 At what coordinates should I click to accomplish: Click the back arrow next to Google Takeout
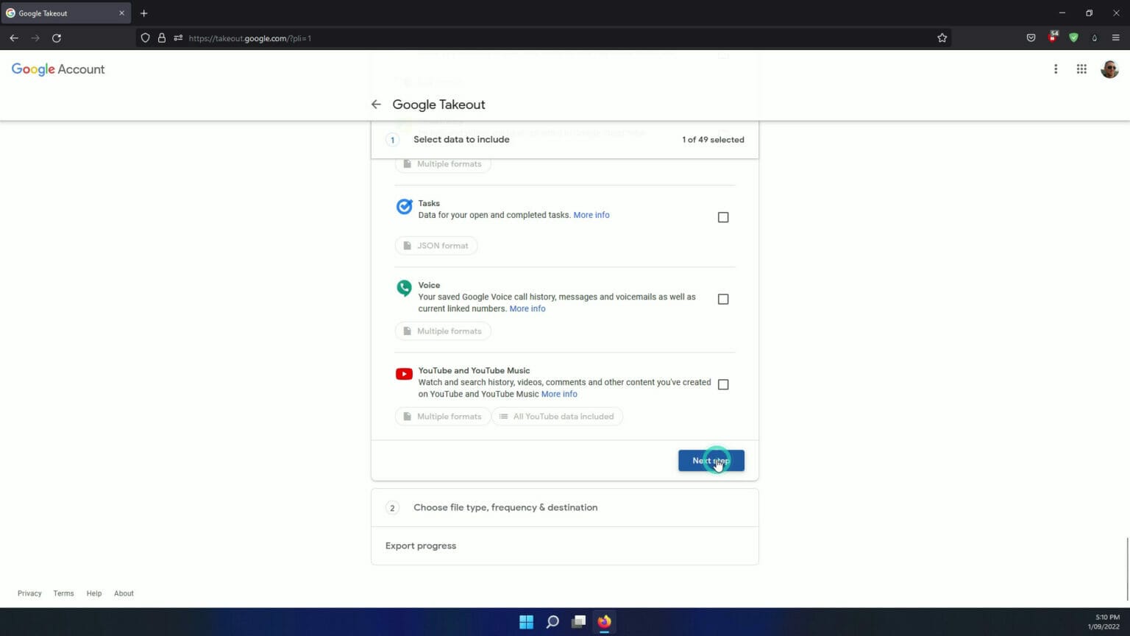[376, 104]
